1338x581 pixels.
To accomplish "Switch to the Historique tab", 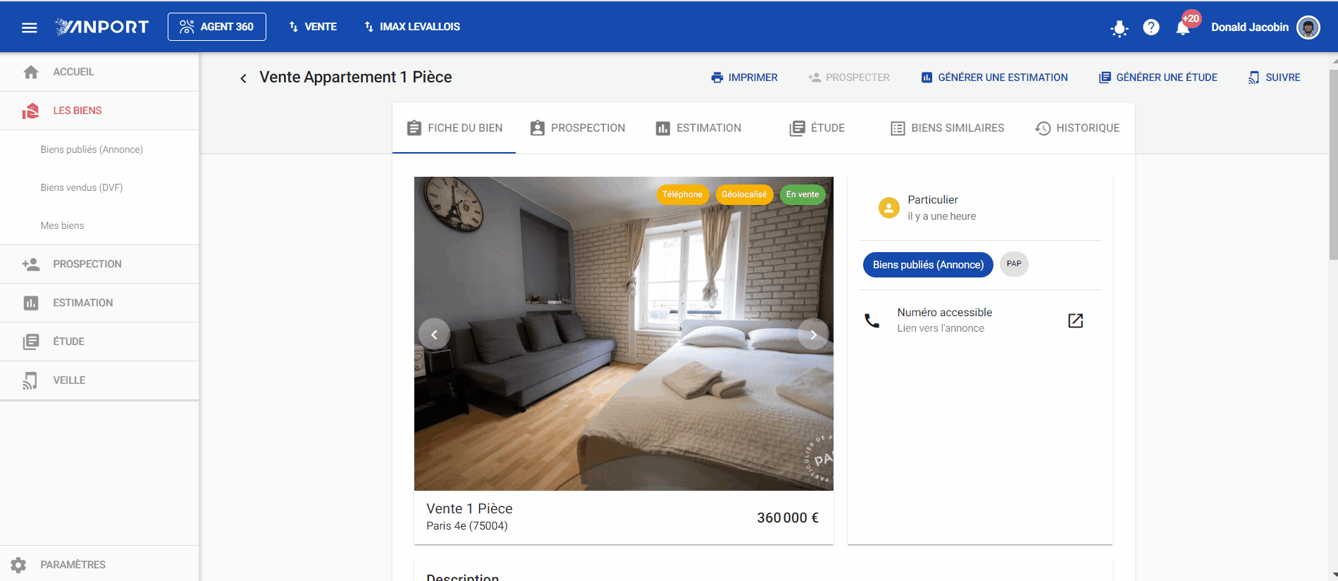I will [1077, 128].
